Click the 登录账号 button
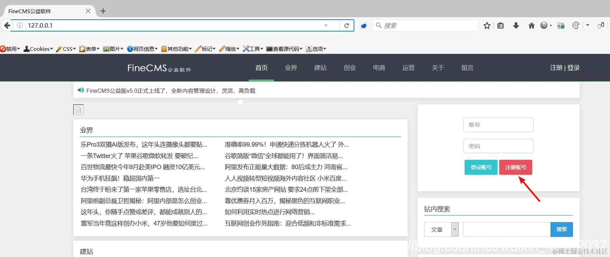 click(481, 167)
